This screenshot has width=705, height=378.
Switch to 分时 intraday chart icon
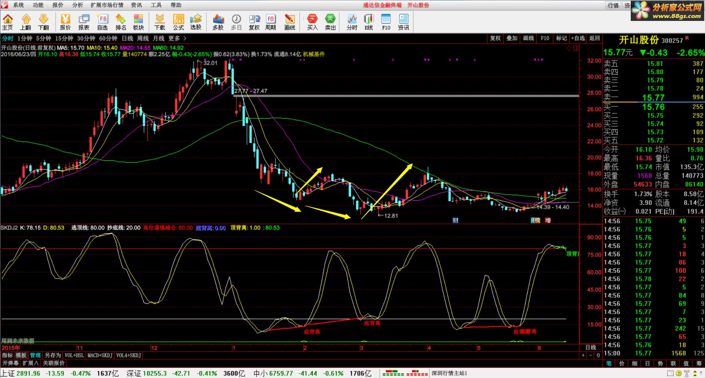pos(352,22)
